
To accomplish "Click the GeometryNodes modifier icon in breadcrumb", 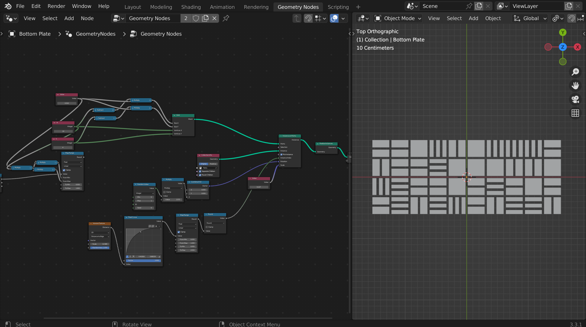I will click(69, 34).
